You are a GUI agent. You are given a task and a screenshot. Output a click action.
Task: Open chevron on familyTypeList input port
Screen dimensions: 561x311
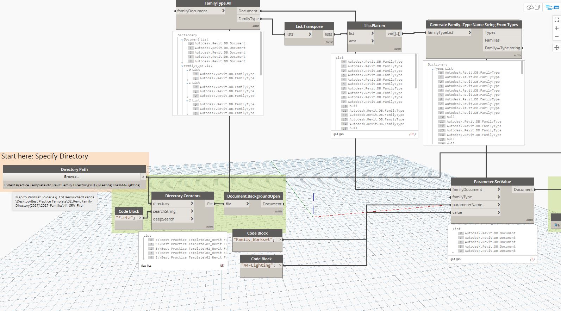click(470, 32)
